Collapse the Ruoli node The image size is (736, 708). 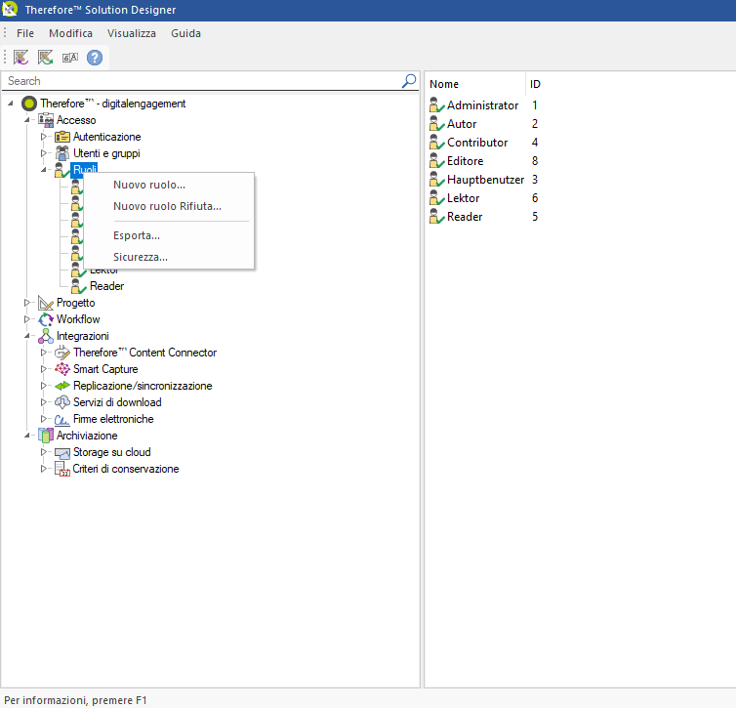coord(44,170)
